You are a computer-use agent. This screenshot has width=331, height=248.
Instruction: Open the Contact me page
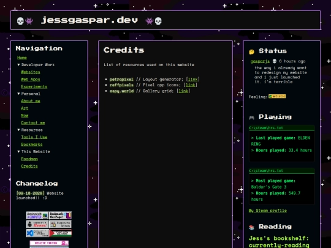pos(33,122)
